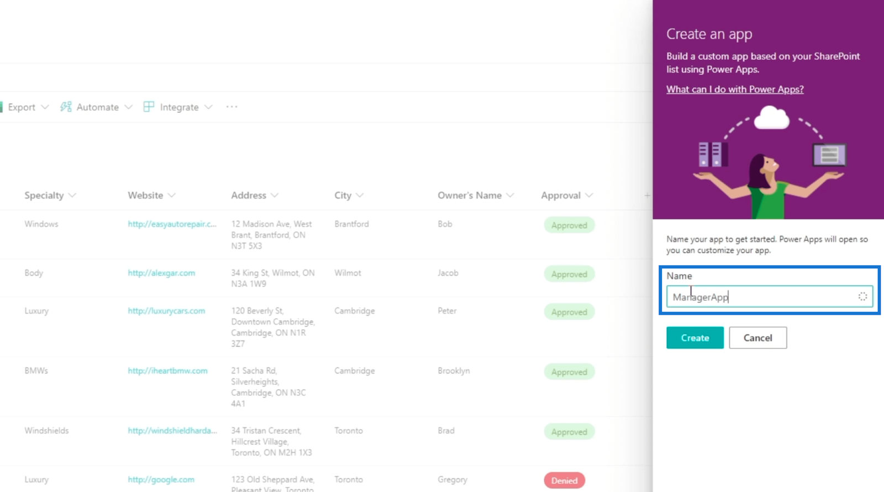Click the 34 King St address cell
Screen dimensions: 884x492
[273, 278]
